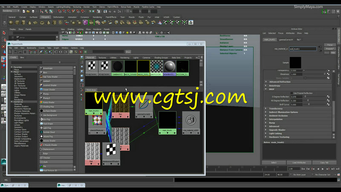Open the Lighting/Shading main menu
The image size is (341, 192).
[63, 7]
